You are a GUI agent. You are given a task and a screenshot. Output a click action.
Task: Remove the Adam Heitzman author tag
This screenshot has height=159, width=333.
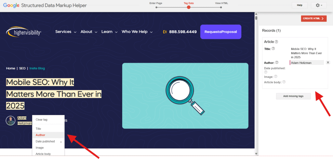click(x=328, y=63)
